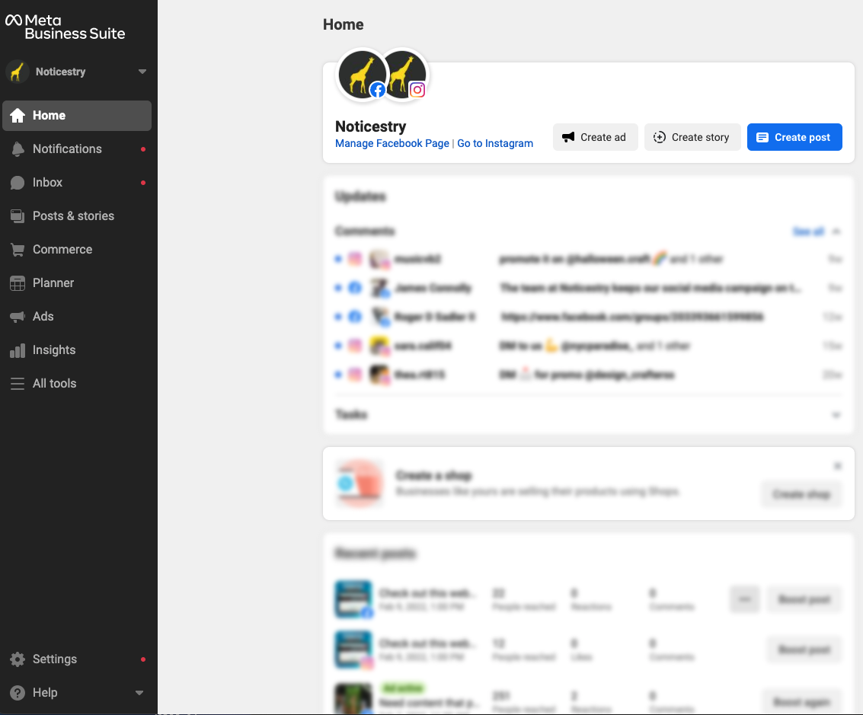
Task: Open the Inbox chat bubble icon
Action: coord(18,183)
